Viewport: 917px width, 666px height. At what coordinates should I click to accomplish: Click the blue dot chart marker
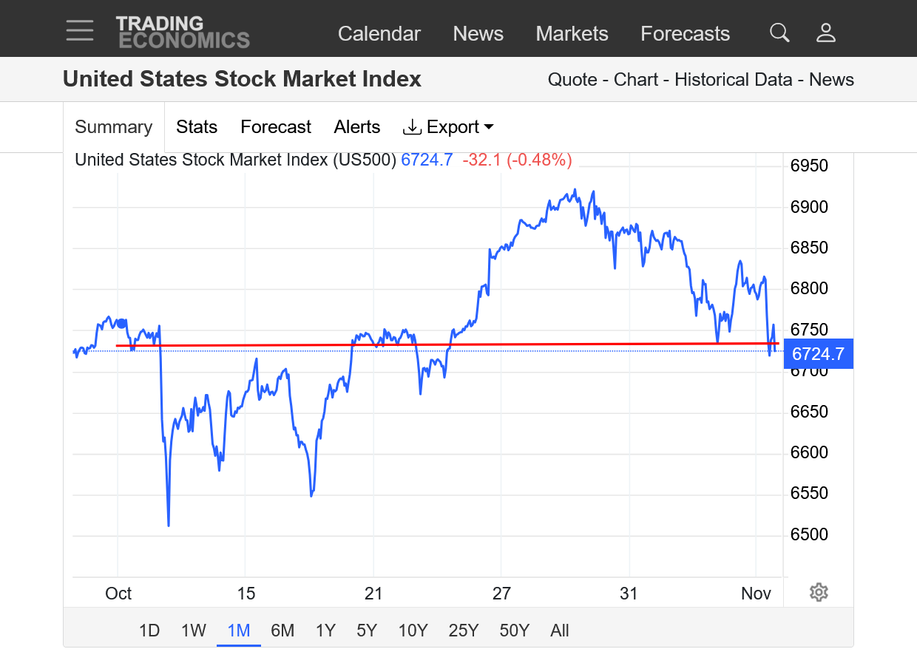(122, 323)
